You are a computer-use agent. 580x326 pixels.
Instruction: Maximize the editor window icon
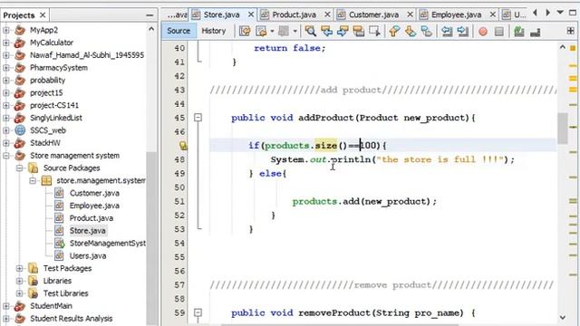(x=573, y=13)
